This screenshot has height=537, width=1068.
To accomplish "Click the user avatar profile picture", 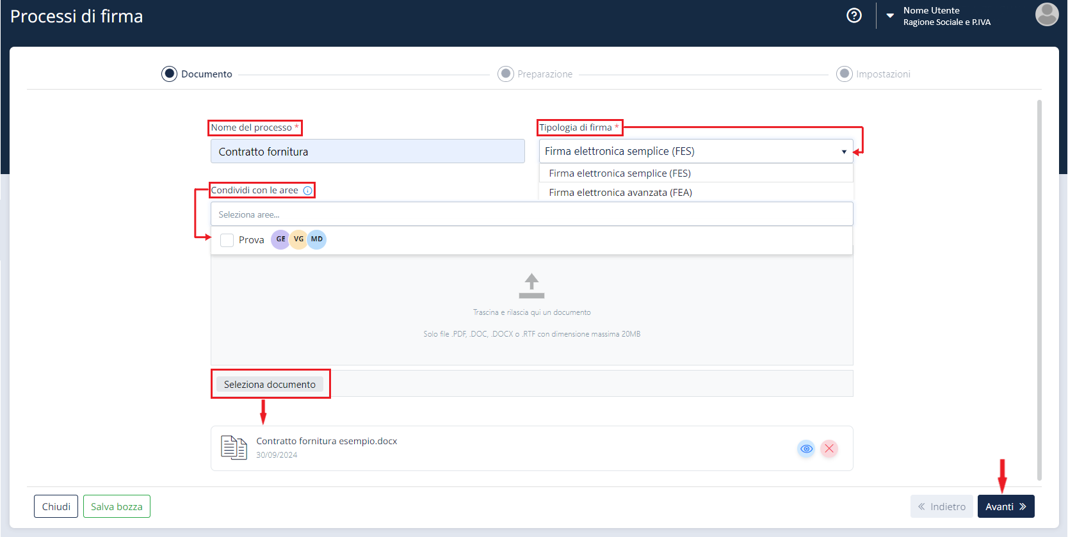I will point(1047,14).
